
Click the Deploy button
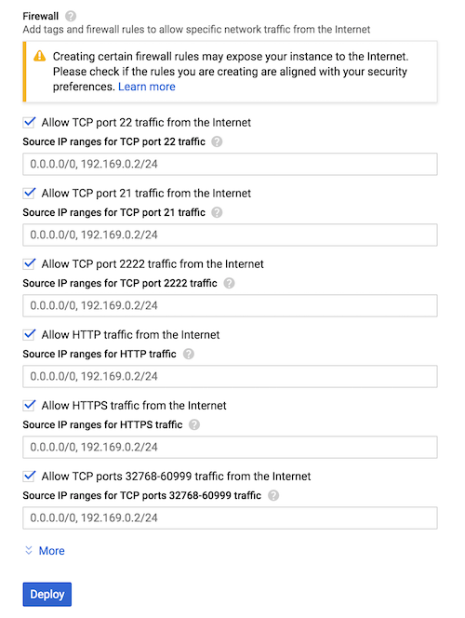46,595
